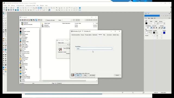Click the New document icon in main toolbar
The height and width of the screenshot is (98, 174).
point(4,8)
